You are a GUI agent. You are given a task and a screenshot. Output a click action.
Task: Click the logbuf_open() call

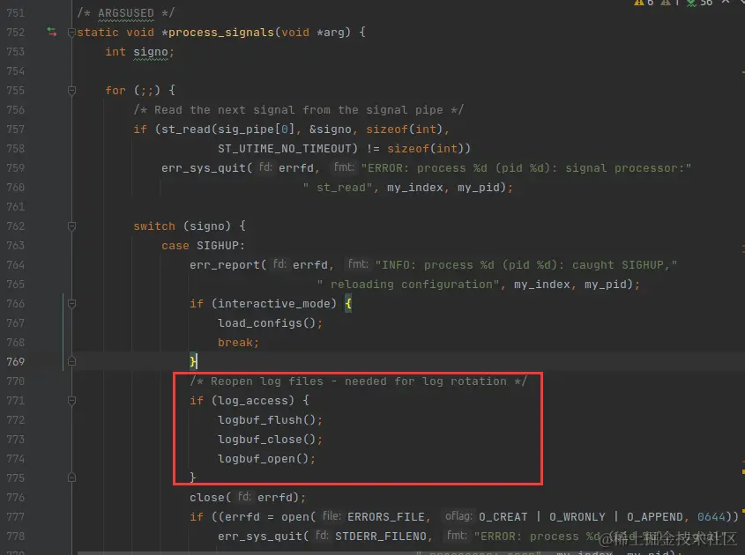pos(264,459)
